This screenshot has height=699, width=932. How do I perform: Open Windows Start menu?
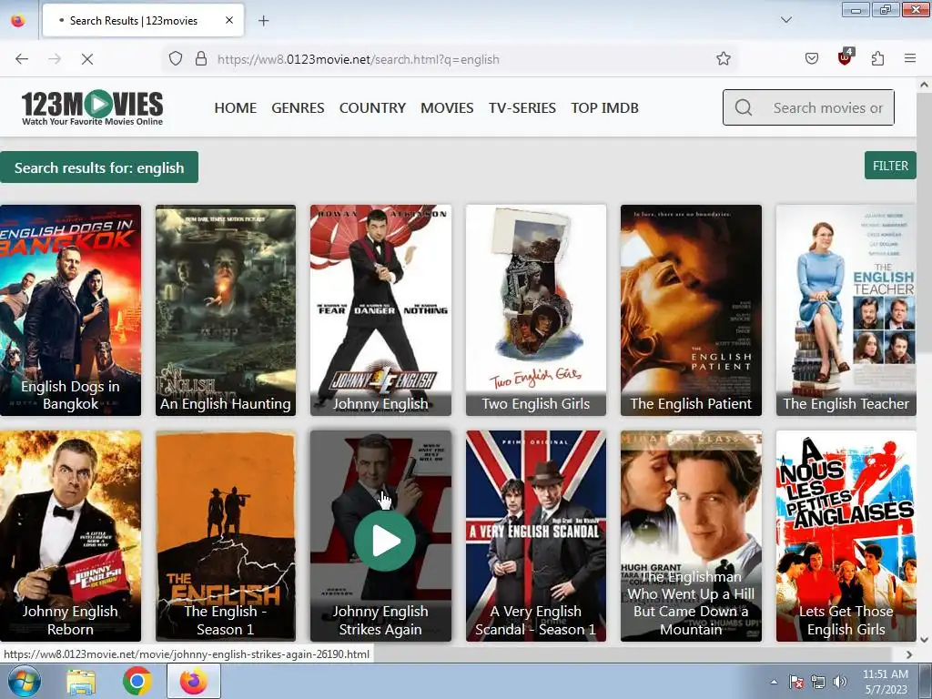point(24,681)
